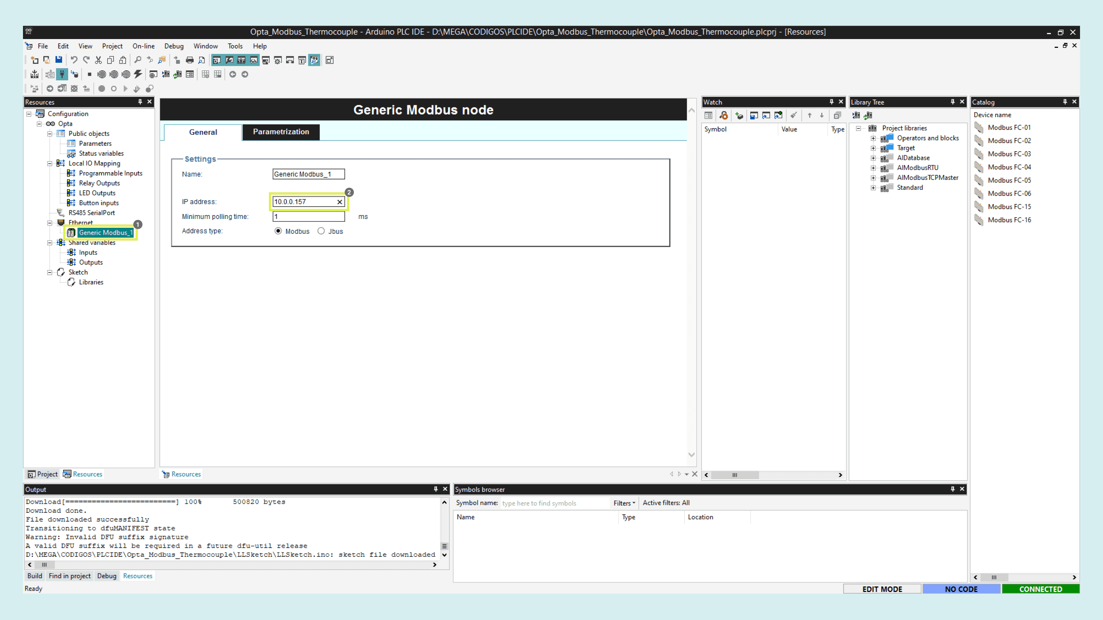This screenshot has width=1103, height=620.
Task: Select Modbus FC-03 in the Catalog
Action: click(1009, 153)
